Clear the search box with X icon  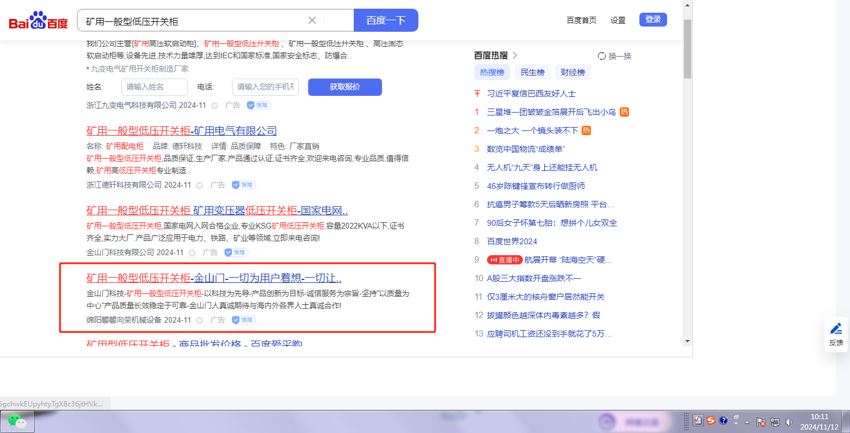312,21
